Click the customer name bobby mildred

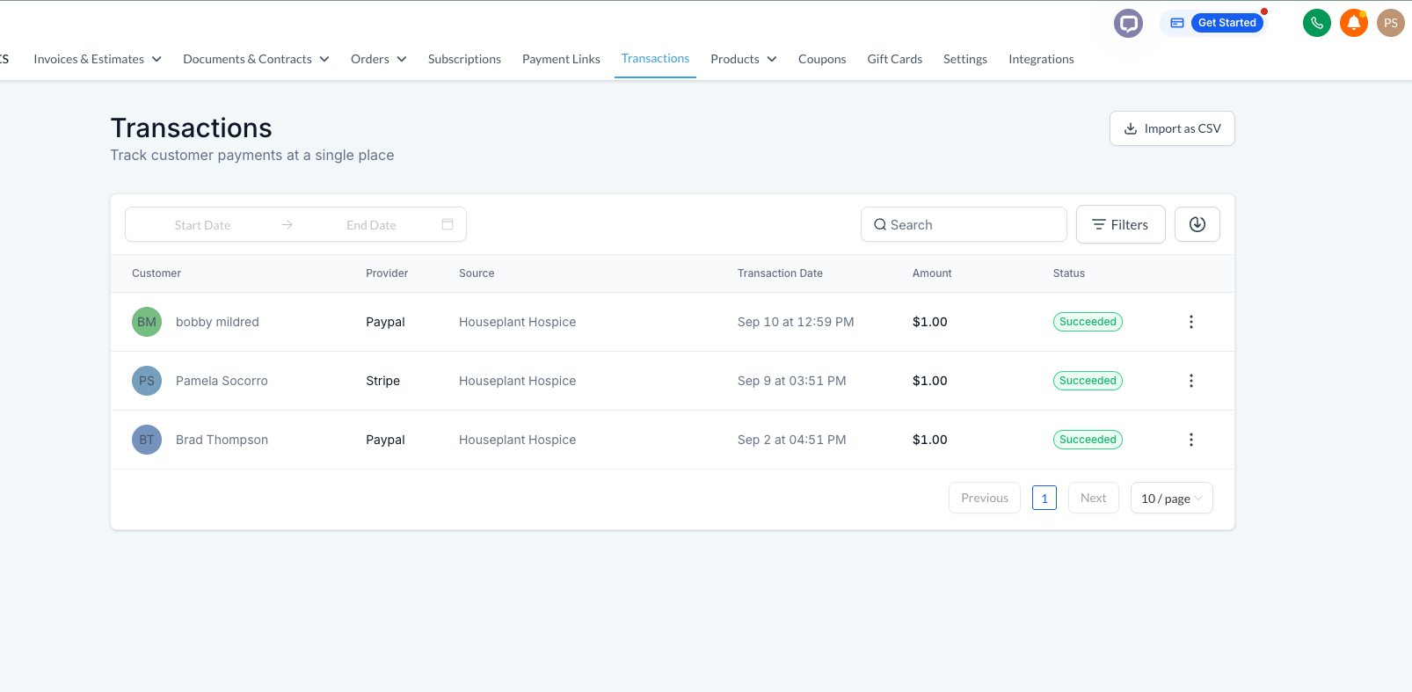217,322
